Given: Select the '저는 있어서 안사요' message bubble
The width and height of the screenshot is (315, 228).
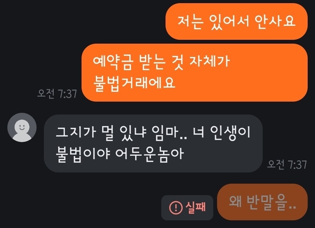Looking at the screenshot, I should pos(237,21).
